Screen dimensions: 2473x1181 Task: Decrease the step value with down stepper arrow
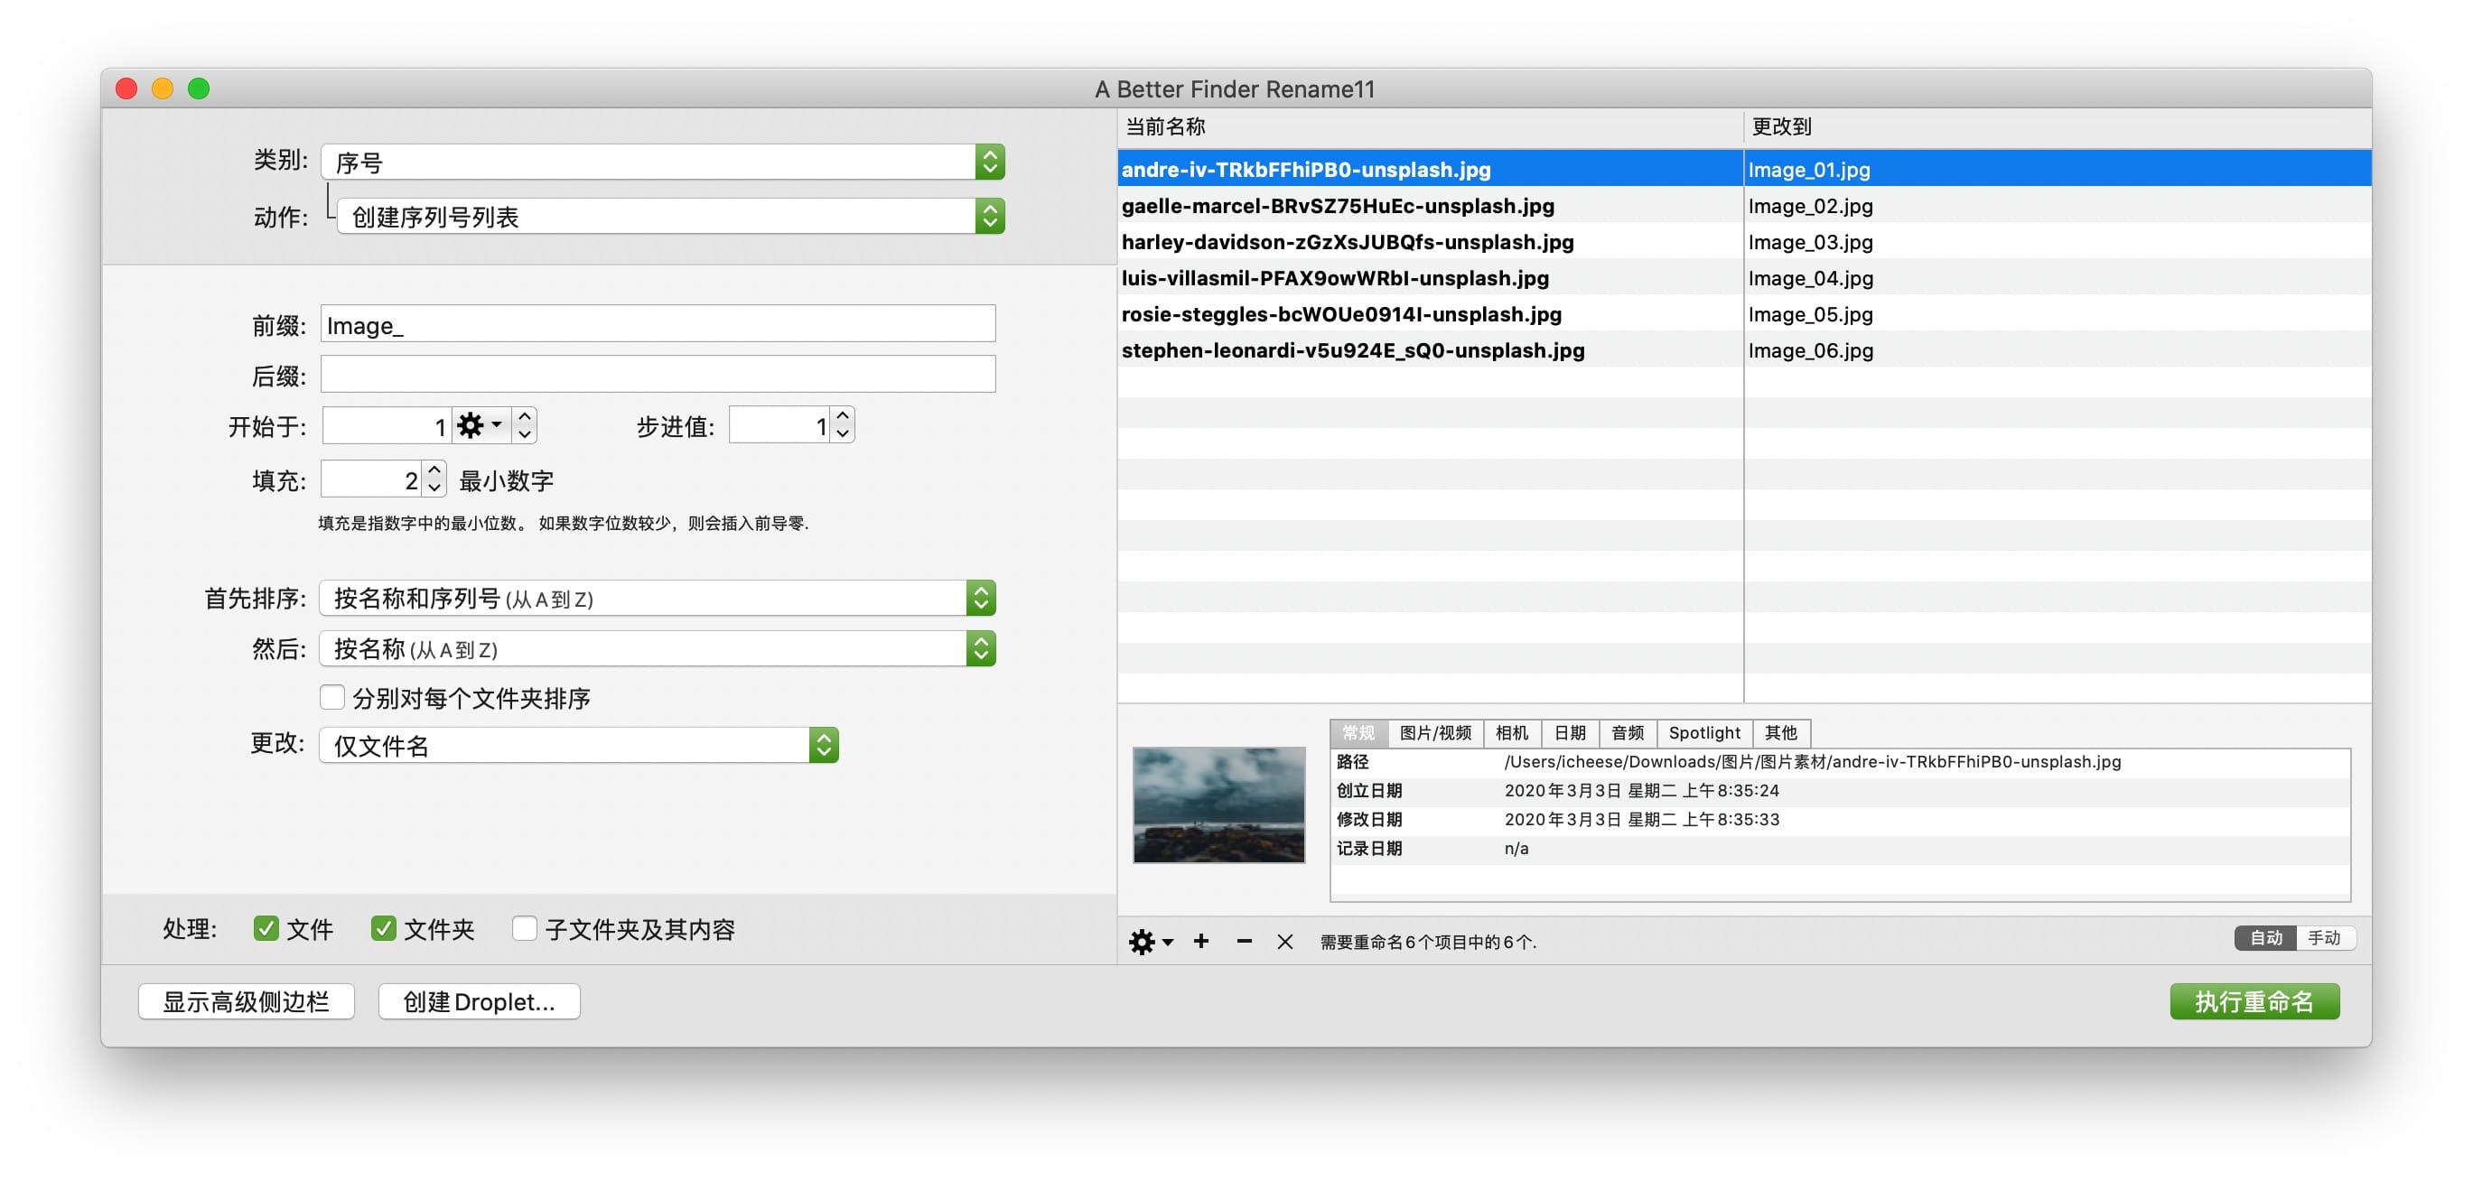[842, 433]
